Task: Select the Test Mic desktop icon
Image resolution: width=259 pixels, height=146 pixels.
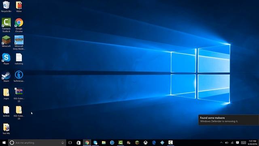Action: (6, 129)
